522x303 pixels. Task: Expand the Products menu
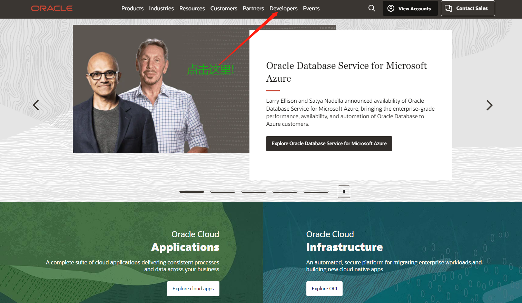[132, 8]
